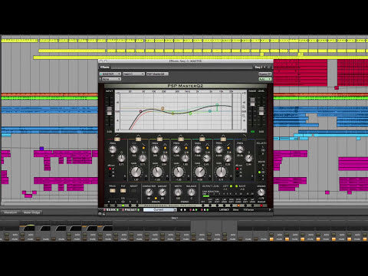The height and width of the screenshot is (276, 368).
Task: Click the low-pass FREQ knob
Action: [240, 149]
